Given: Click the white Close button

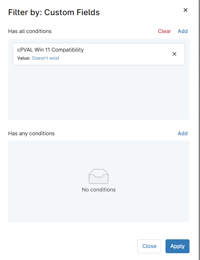Looking at the screenshot, I should (149, 246).
